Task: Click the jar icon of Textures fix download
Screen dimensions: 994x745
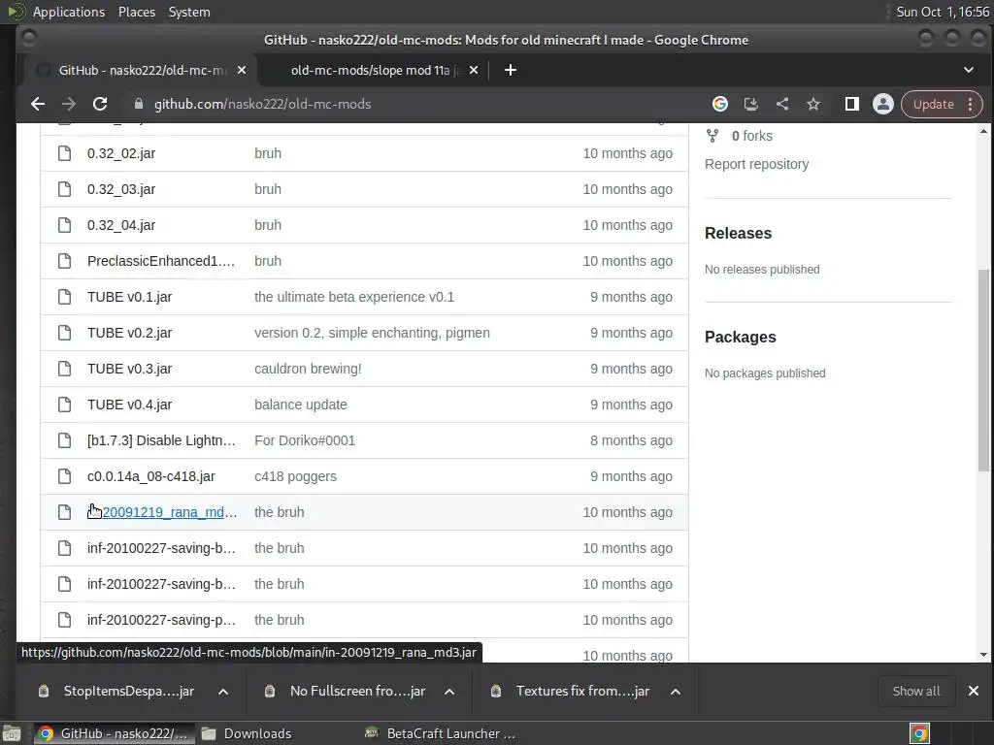Action: click(x=496, y=691)
